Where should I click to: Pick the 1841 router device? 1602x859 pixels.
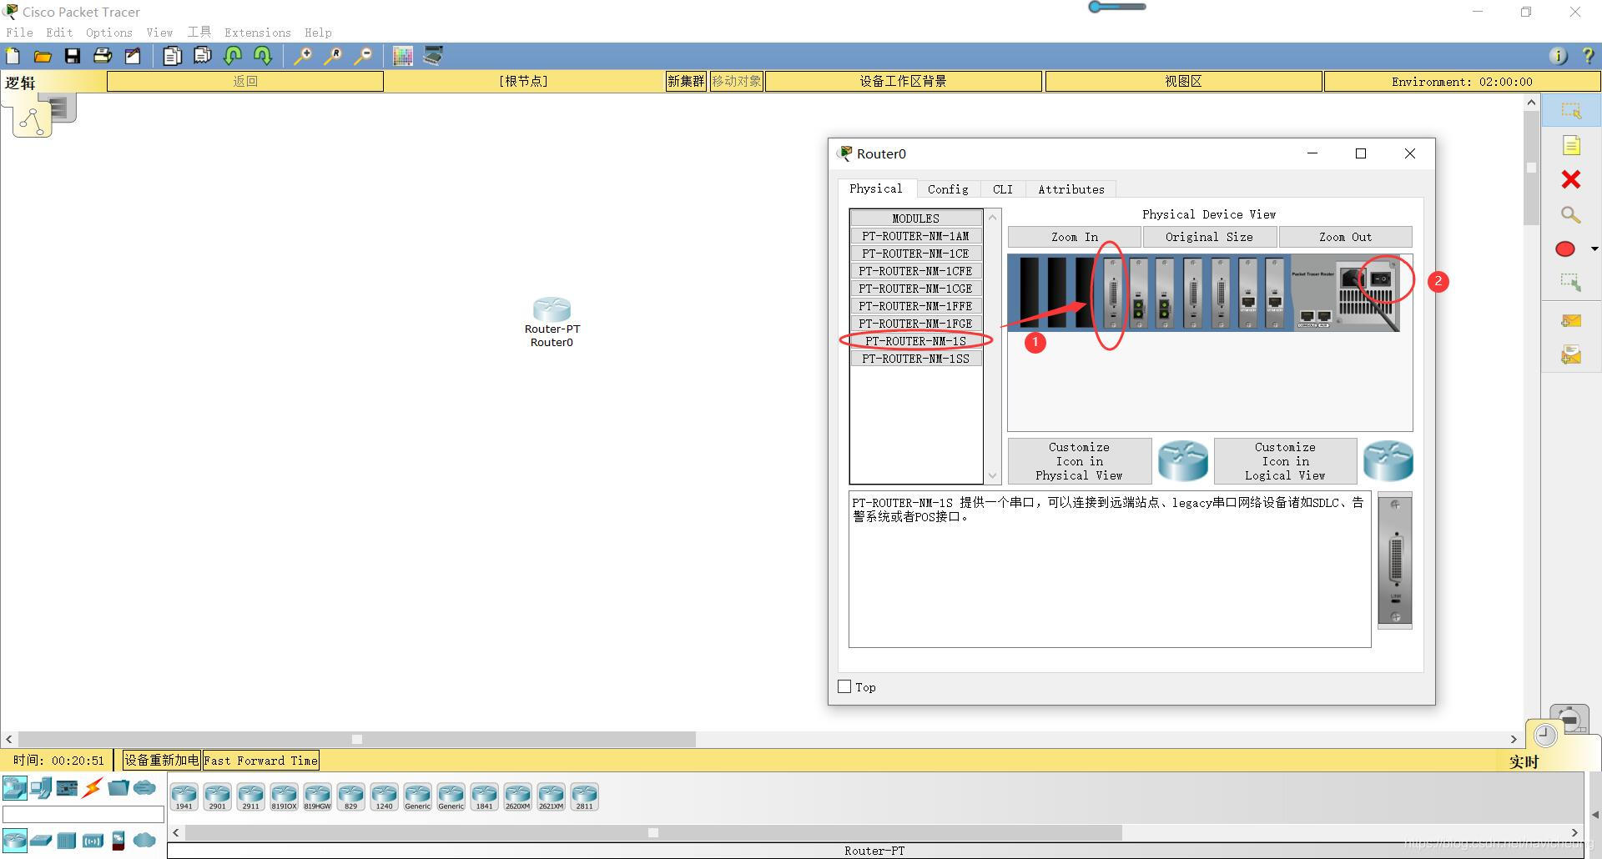point(484,796)
